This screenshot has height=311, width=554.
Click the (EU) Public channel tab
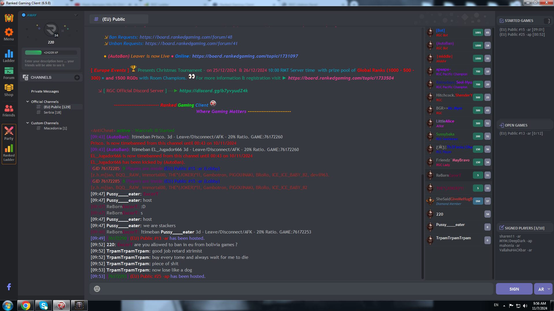pyautogui.click(x=119, y=19)
